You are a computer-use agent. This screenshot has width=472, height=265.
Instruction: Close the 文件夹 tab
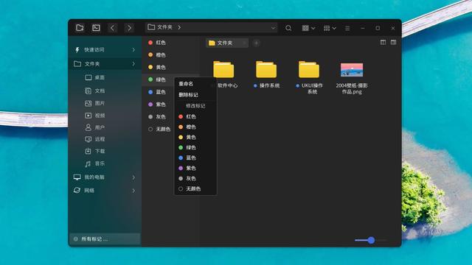click(x=244, y=43)
